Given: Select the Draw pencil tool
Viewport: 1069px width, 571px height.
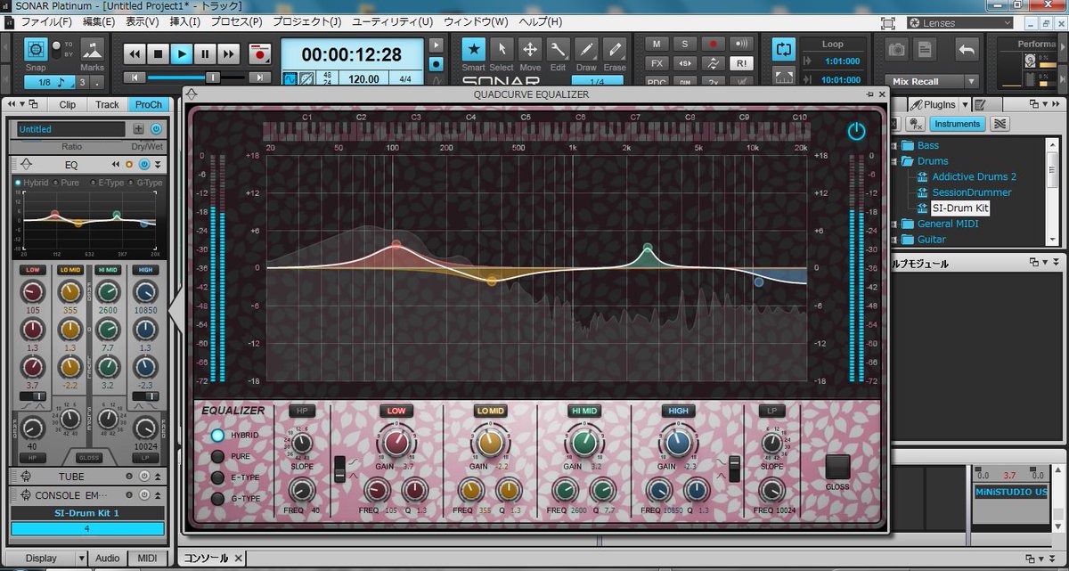Looking at the screenshot, I should point(586,49).
